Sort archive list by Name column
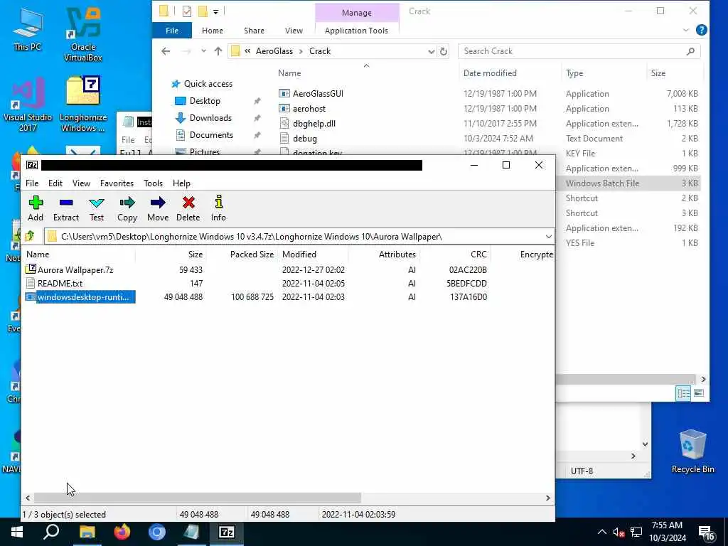Viewport: 728px width, 546px height. (79, 255)
